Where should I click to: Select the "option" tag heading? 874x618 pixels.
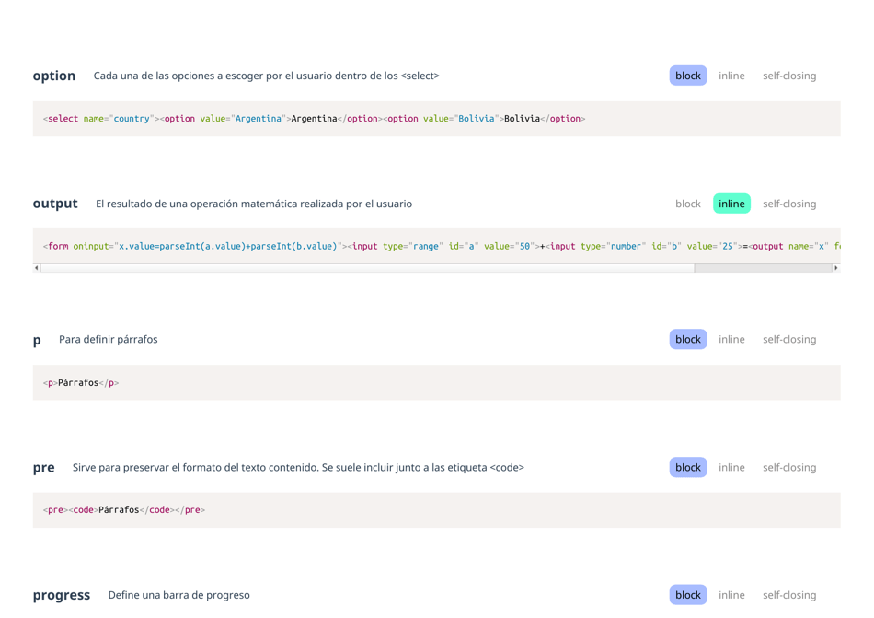click(x=53, y=76)
